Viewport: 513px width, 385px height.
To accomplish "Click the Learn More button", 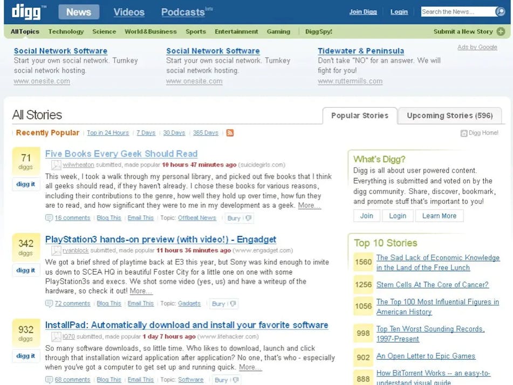I will [439, 216].
